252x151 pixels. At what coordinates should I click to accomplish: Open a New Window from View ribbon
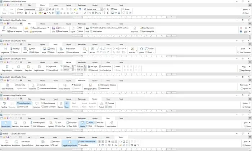(x=111, y=124)
